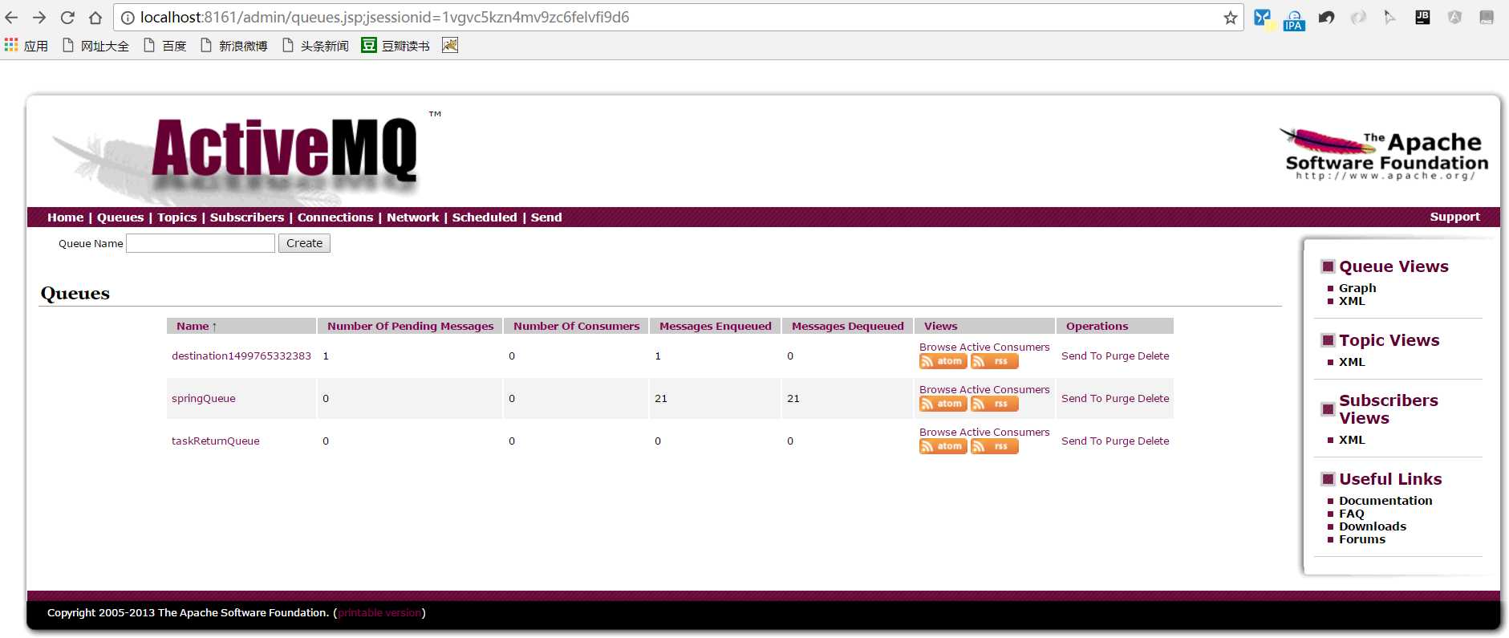Open the IPA extension icon
The image size is (1509, 638).
1294,19
